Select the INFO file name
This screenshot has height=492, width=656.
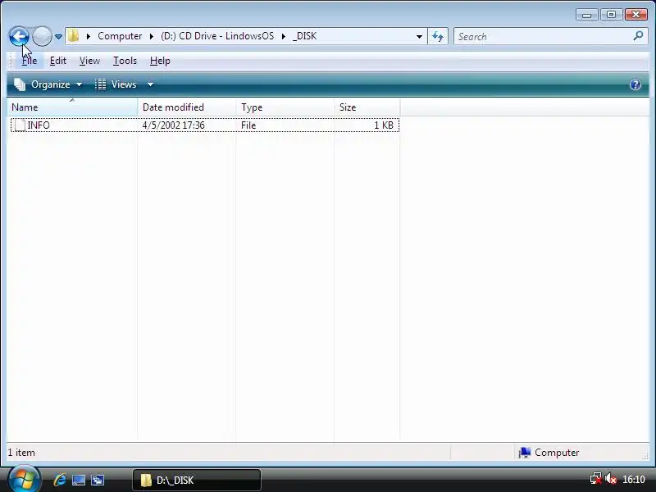click(x=39, y=125)
